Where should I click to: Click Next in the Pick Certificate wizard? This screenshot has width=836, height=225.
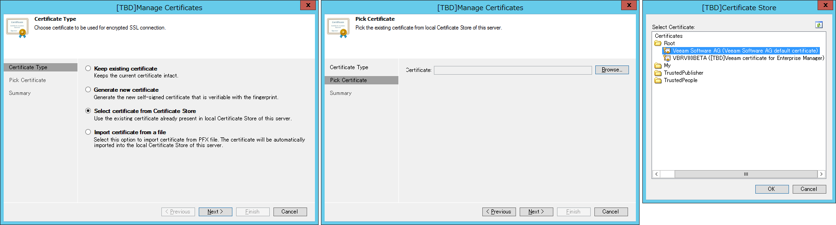(536, 212)
